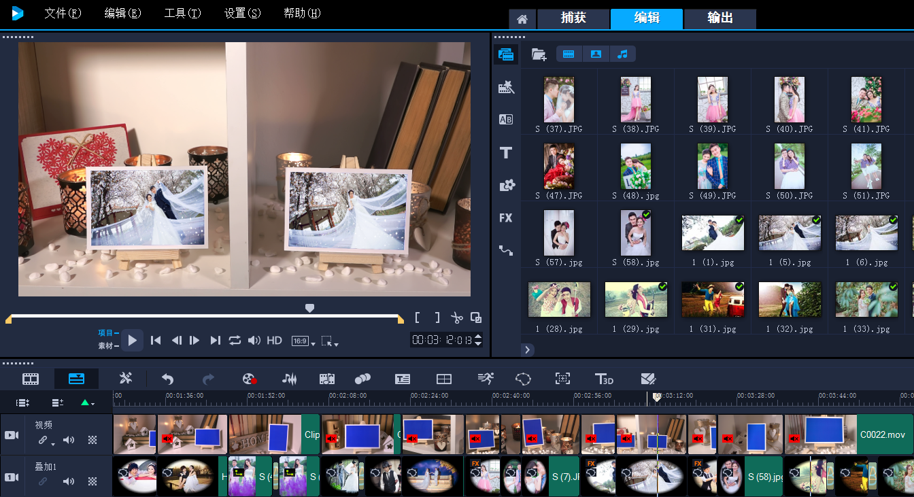Image resolution: width=914 pixels, height=497 pixels.
Task: Open the Pan and Zoom tool
Action: (x=562, y=379)
